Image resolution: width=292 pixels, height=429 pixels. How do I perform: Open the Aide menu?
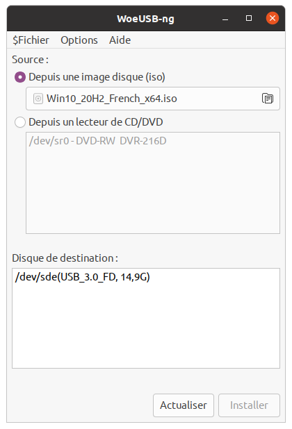(x=120, y=40)
